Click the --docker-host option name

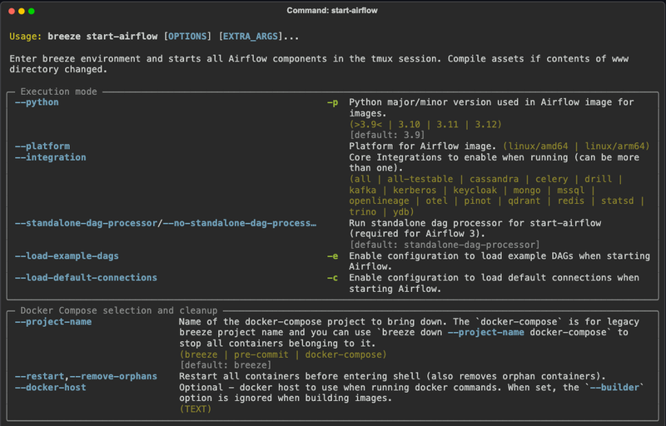click(x=51, y=388)
